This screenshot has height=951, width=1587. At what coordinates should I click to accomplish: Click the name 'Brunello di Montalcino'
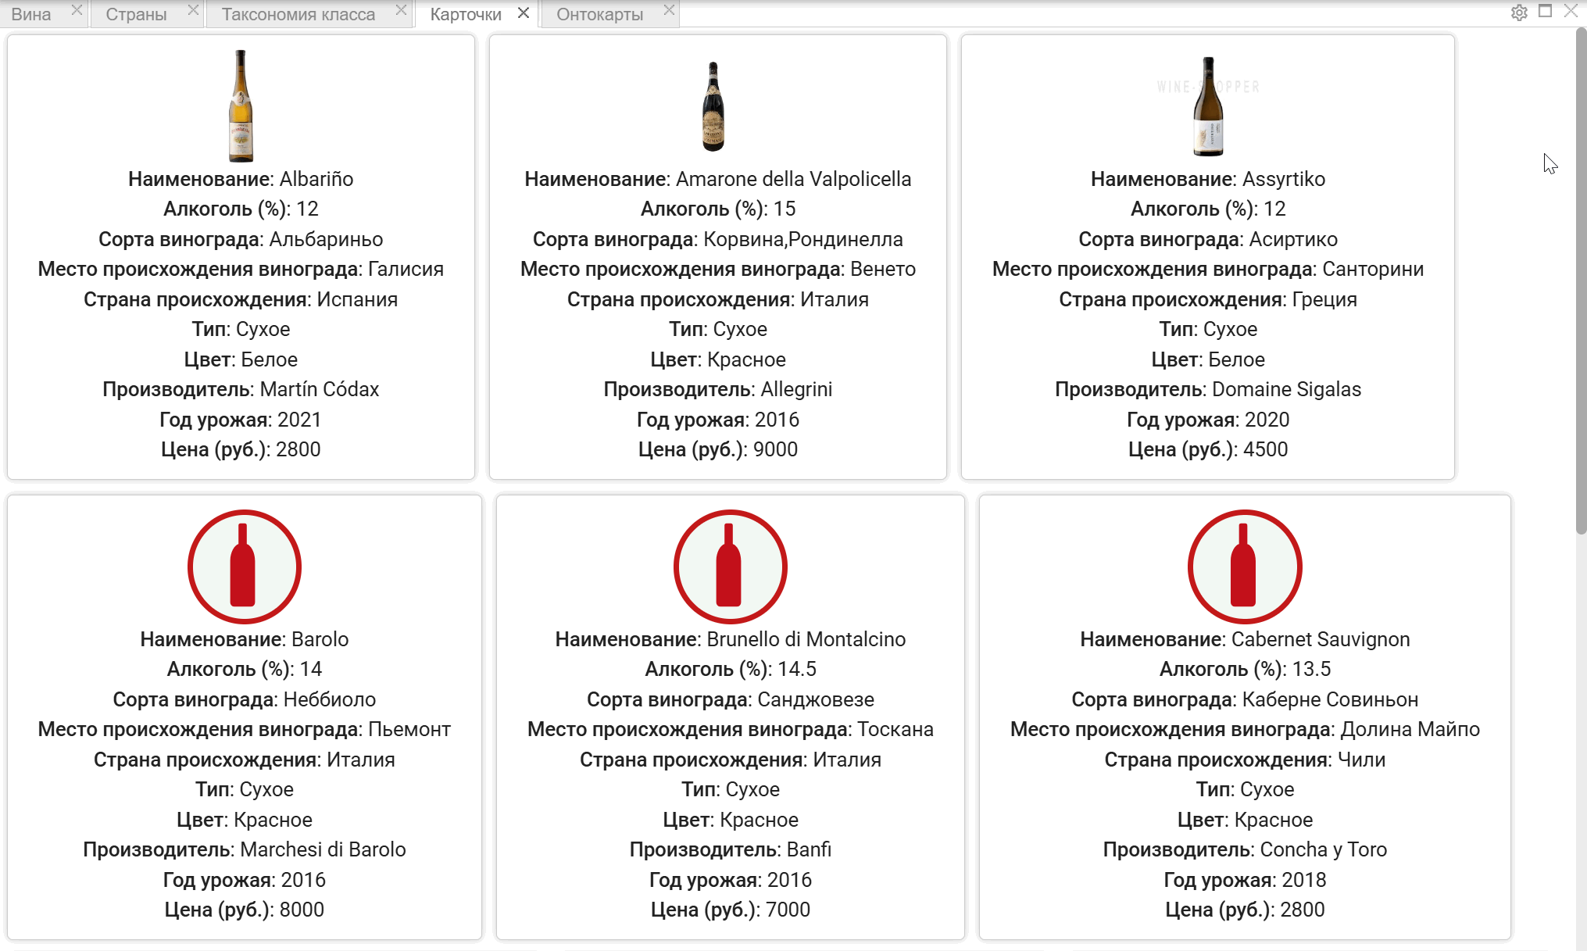point(806,639)
